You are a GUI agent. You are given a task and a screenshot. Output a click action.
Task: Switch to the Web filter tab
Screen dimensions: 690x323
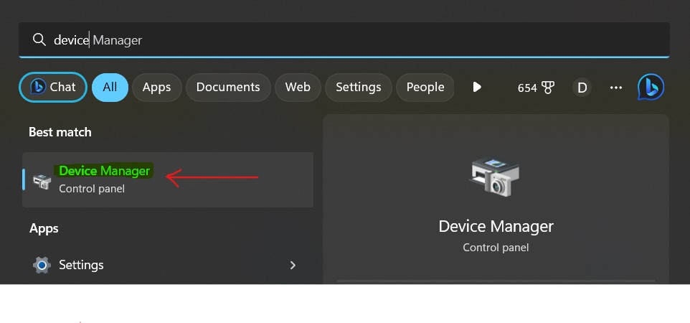point(298,88)
